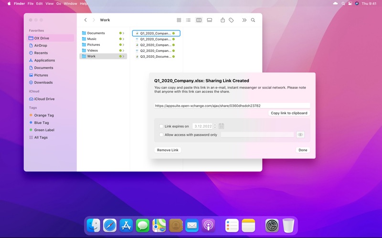
Task: Click the Finder search magnifier
Action: pos(253,20)
